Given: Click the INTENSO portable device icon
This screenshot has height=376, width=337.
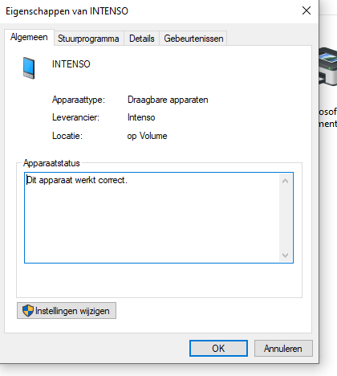Looking at the screenshot, I should pyautogui.click(x=29, y=68).
